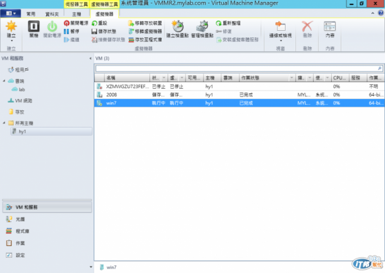Open the Virtual machine state (虛..) column filter

click(x=182, y=78)
